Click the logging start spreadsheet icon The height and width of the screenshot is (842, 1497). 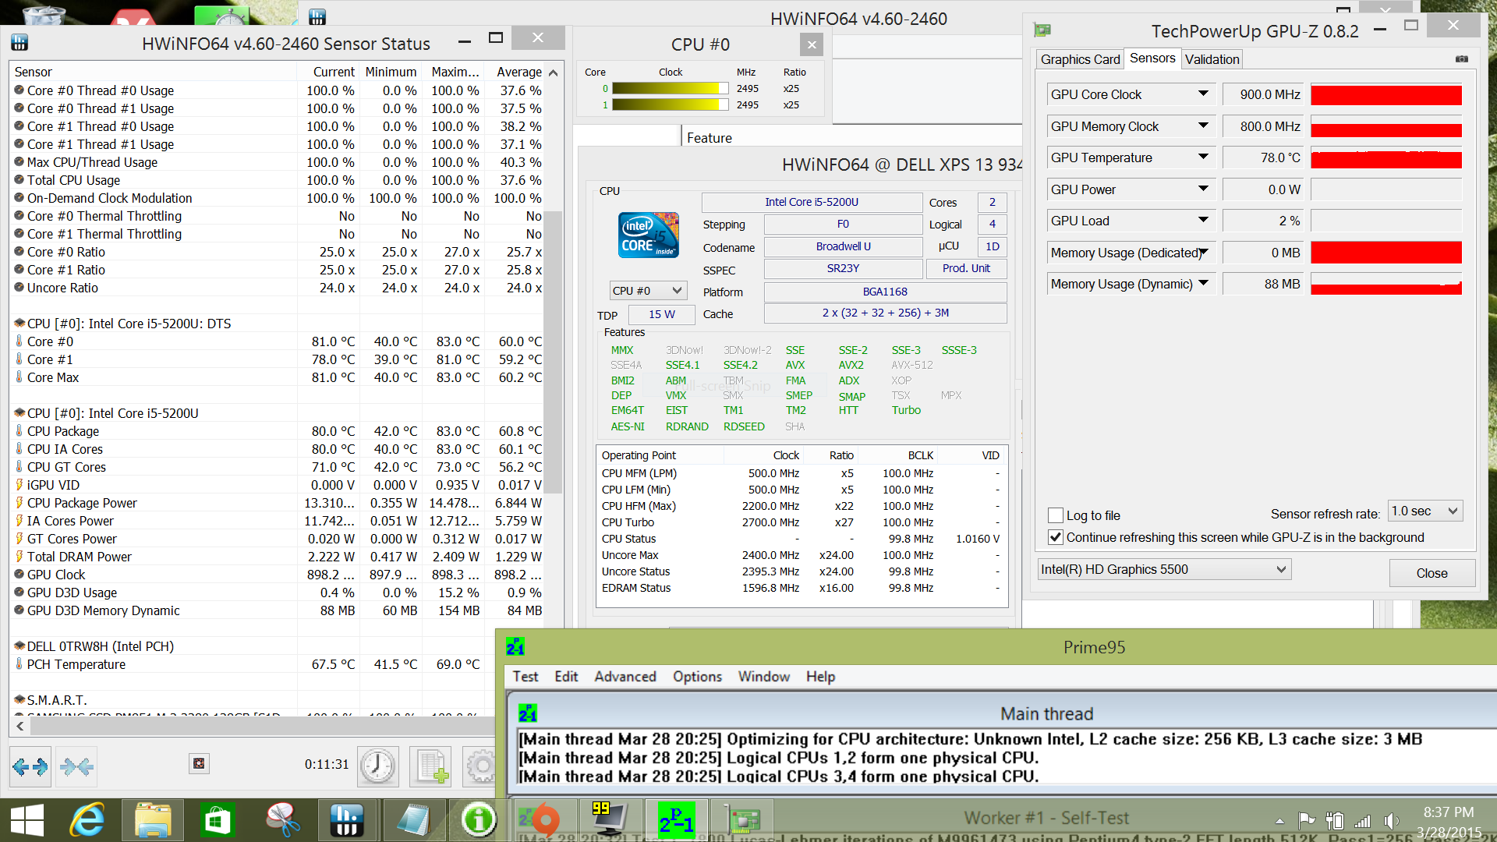point(430,766)
